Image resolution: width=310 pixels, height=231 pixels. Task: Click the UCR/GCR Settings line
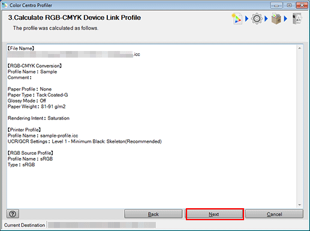(x=85, y=142)
